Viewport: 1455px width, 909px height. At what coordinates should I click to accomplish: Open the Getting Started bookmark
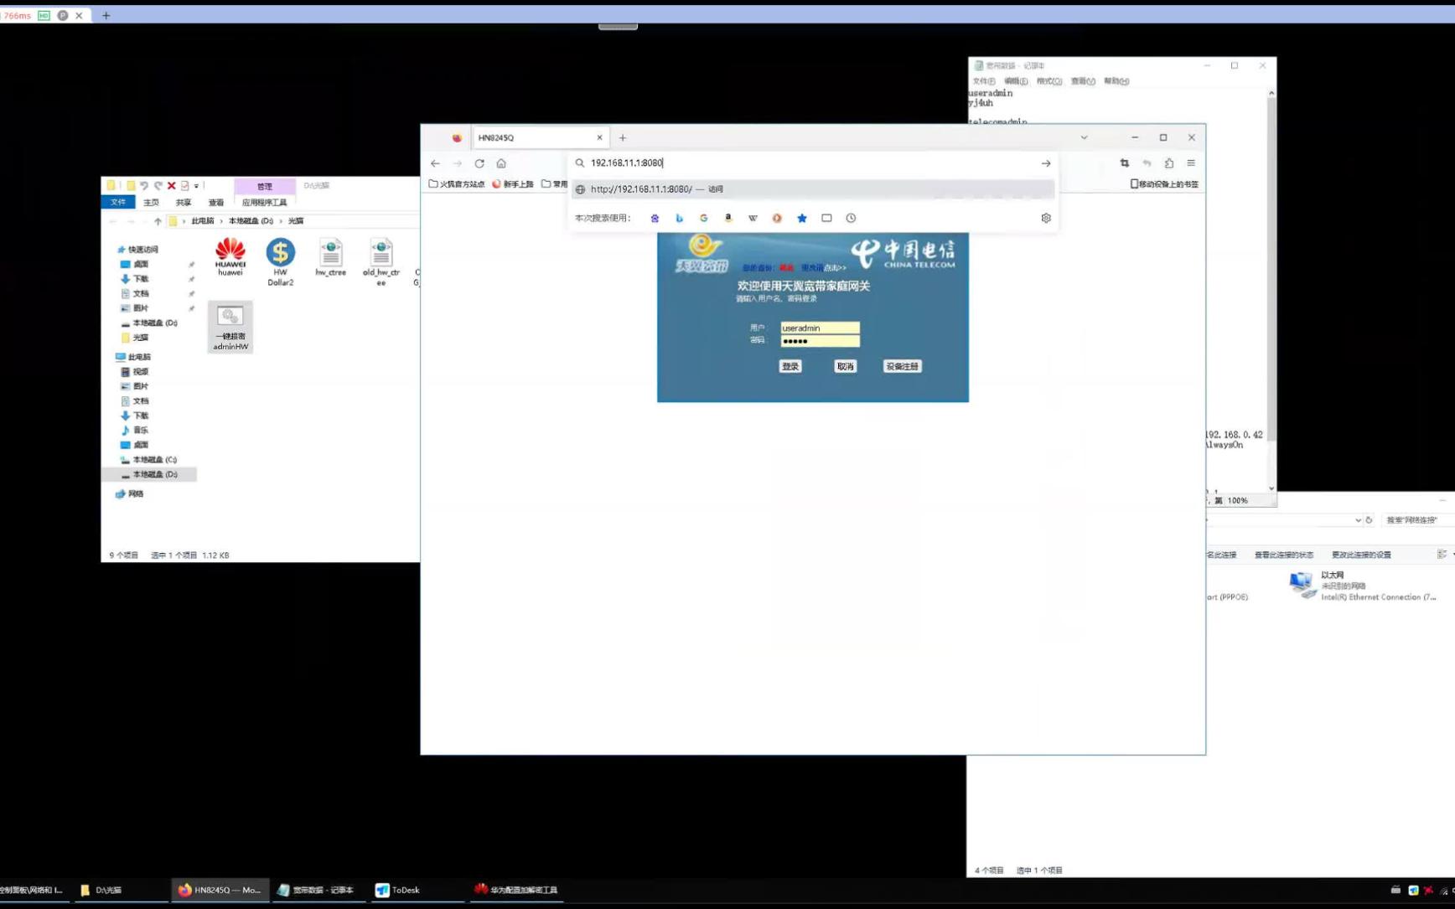point(513,184)
